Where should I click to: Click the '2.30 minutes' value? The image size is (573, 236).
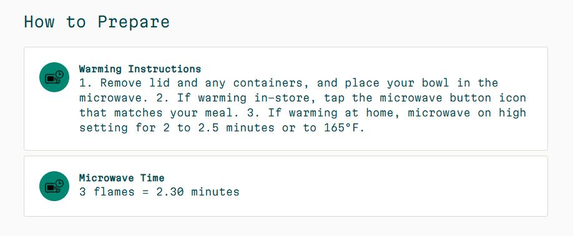pyautogui.click(x=198, y=192)
